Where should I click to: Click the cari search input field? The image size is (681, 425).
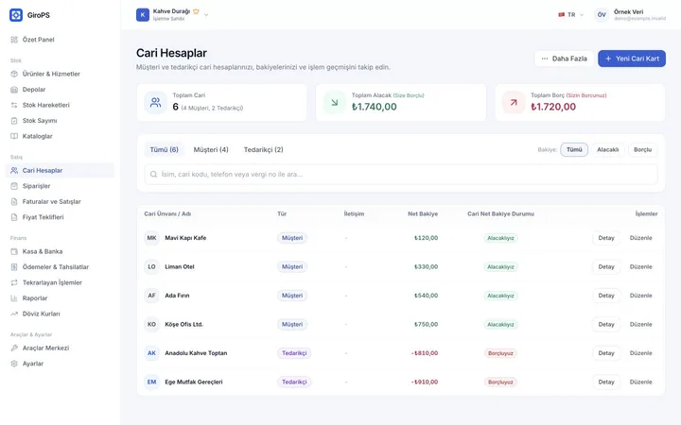(x=401, y=175)
